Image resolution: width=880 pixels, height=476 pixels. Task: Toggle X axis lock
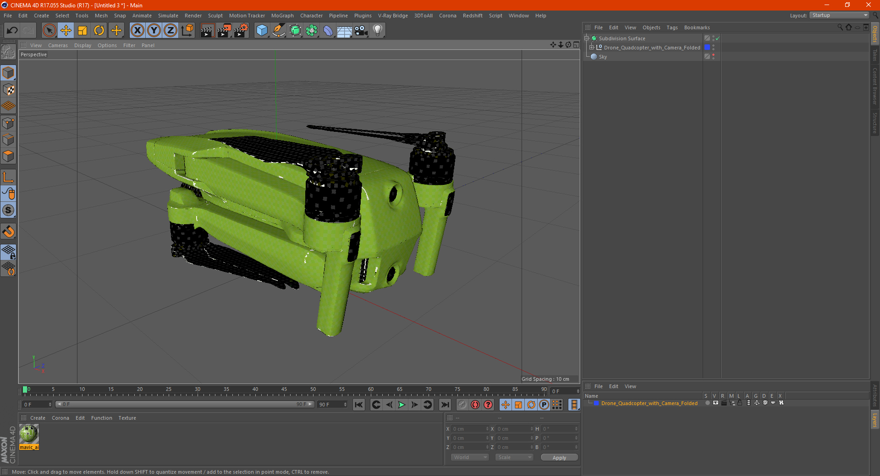[137, 31]
